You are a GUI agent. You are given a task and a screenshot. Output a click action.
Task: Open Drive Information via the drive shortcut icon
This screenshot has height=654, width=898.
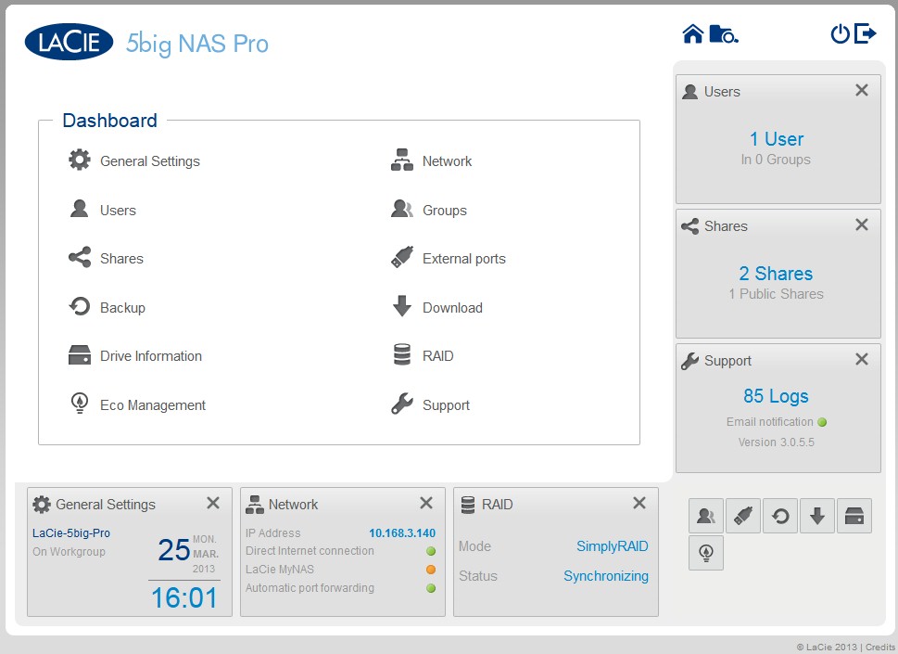click(853, 515)
